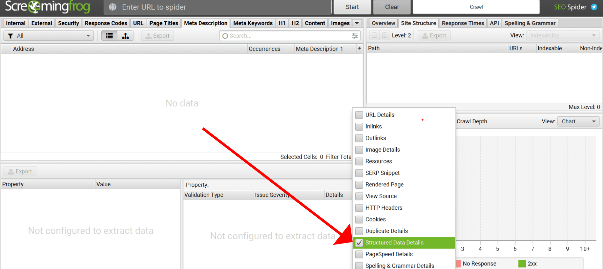Open the Response Times tab
Image resolution: width=603 pixels, height=269 pixels.
(x=463, y=23)
